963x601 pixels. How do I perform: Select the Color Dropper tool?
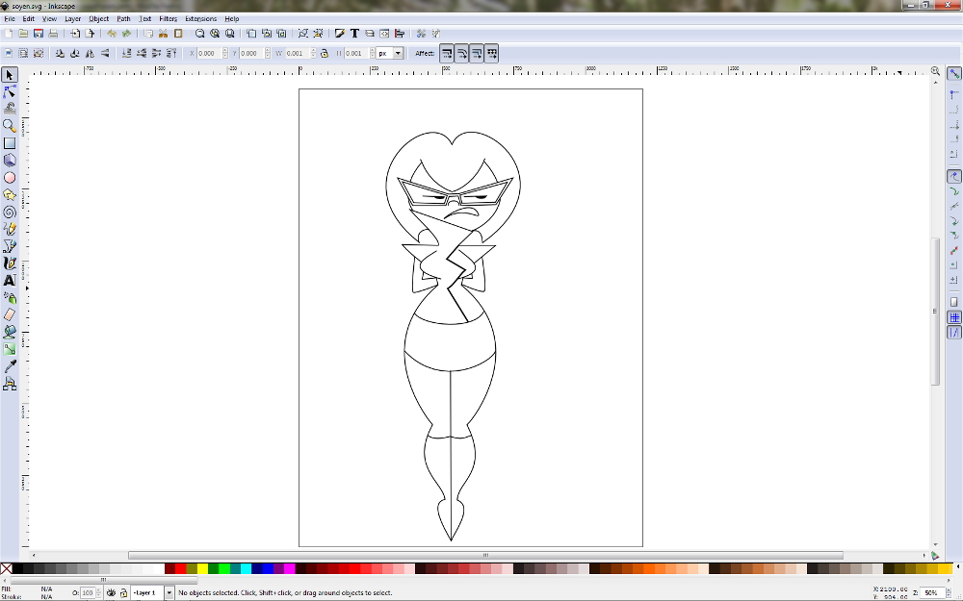(x=10, y=366)
